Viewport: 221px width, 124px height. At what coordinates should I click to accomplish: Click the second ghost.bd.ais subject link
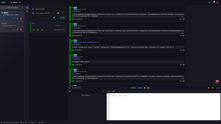pos(82,26)
